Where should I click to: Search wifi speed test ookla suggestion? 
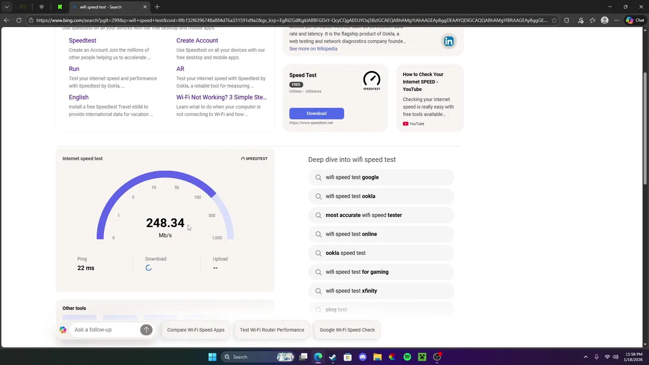click(x=381, y=196)
